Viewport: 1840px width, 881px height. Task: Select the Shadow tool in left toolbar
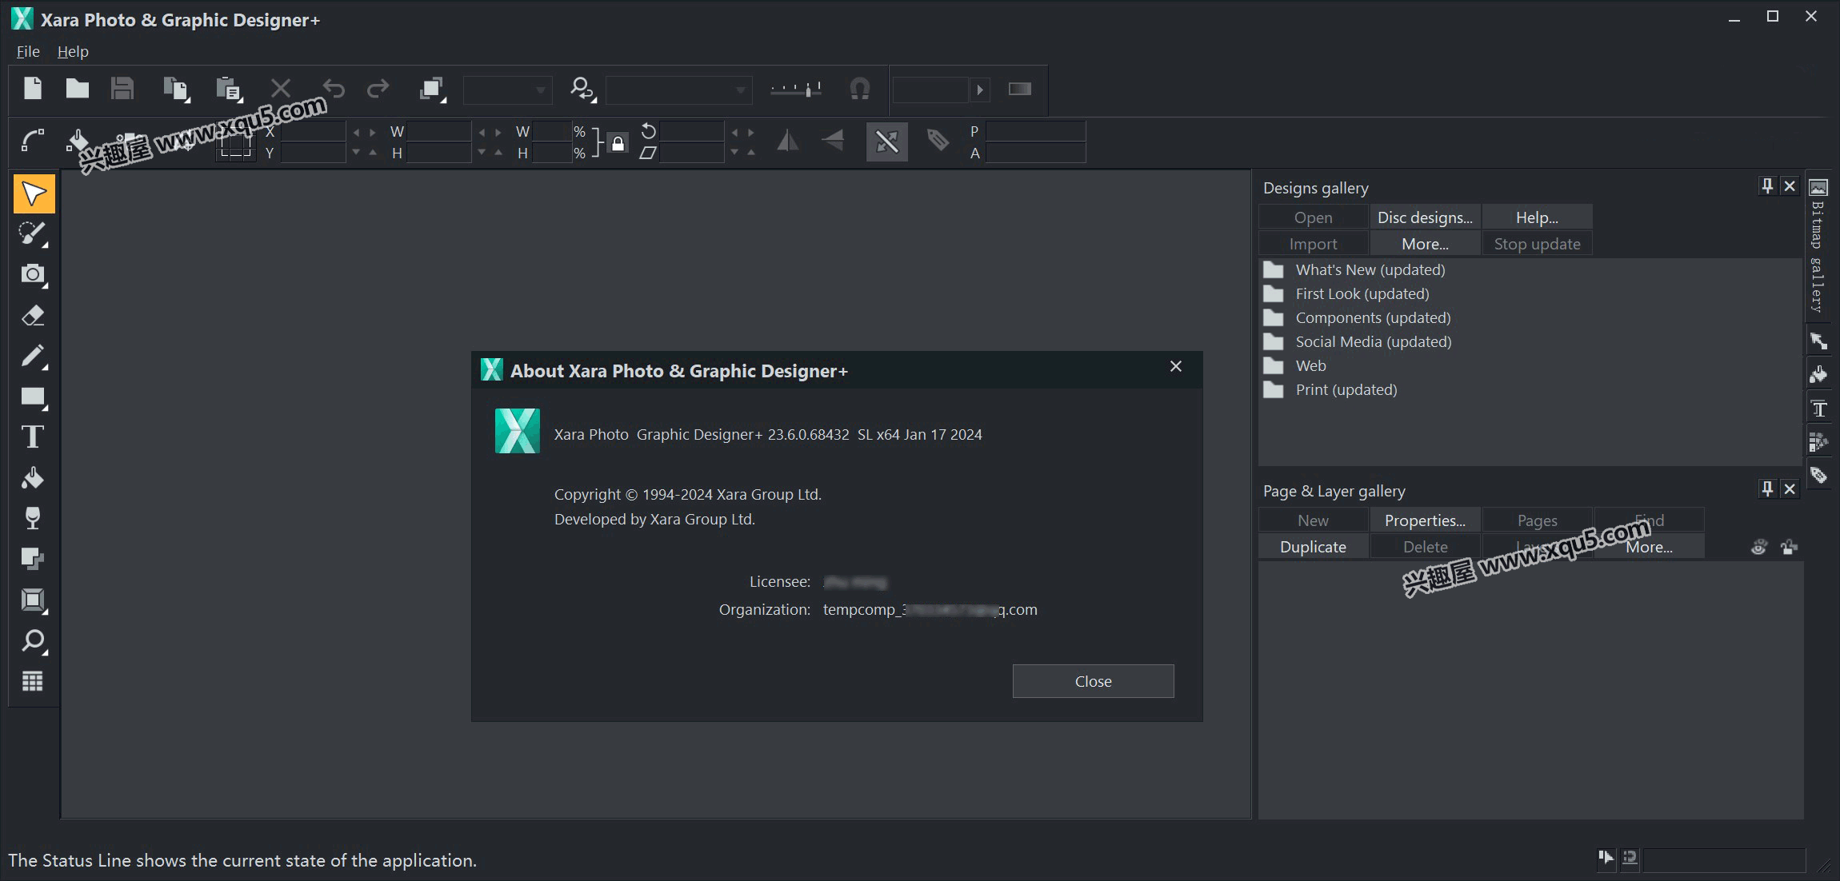tap(34, 559)
